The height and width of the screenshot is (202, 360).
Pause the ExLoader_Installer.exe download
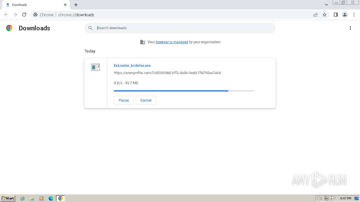(124, 100)
